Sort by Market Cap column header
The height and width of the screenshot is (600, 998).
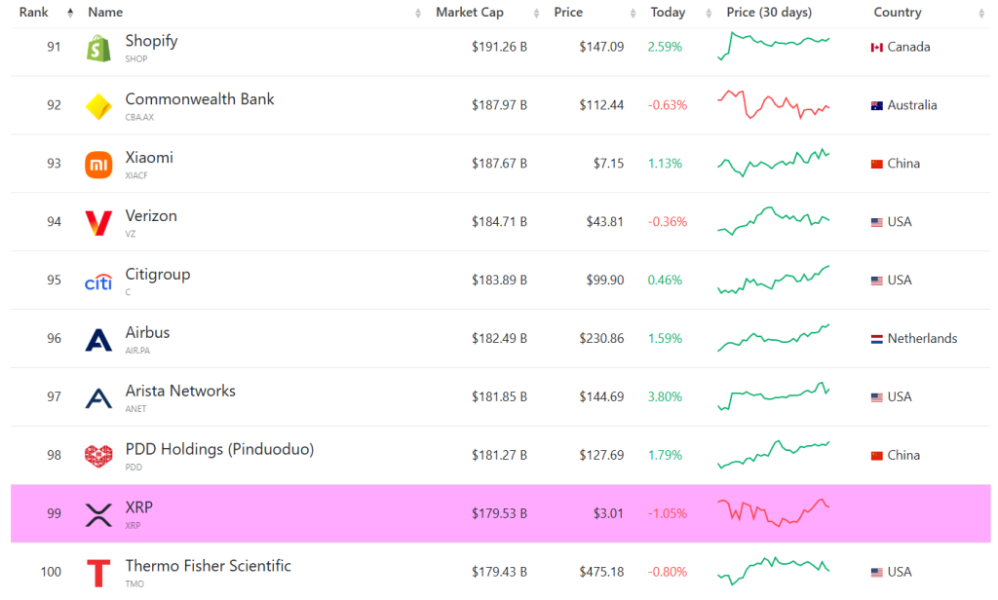[x=469, y=13]
